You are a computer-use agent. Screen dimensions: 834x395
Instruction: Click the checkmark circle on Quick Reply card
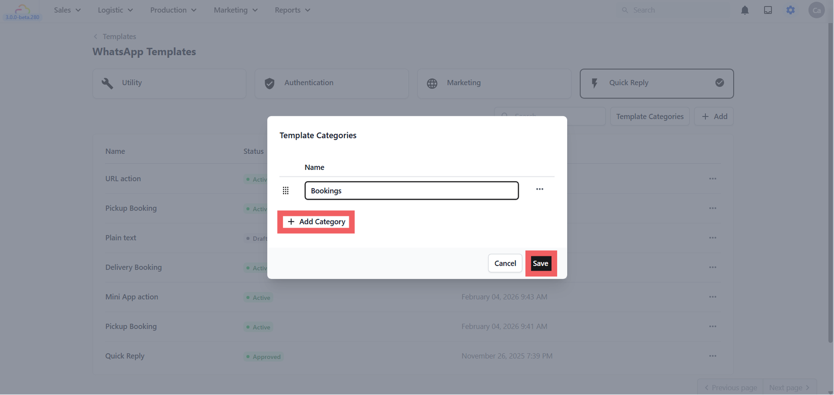pyautogui.click(x=719, y=82)
